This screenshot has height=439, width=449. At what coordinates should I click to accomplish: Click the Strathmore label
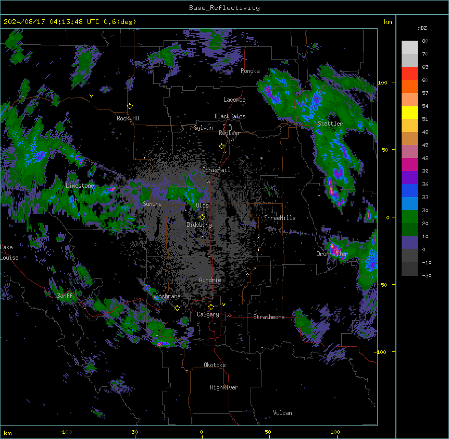pyautogui.click(x=269, y=317)
